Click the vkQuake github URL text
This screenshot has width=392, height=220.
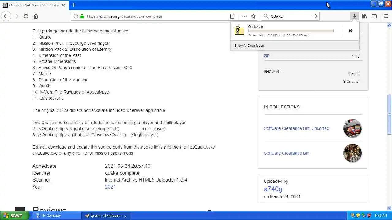(x=91, y=135)
